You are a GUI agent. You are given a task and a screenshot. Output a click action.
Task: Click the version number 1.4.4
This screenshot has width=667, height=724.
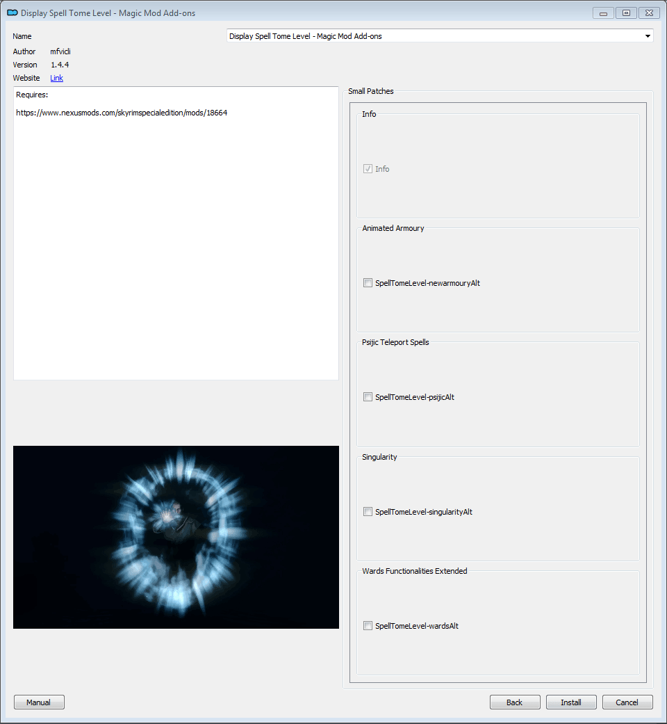coord(60,65)
